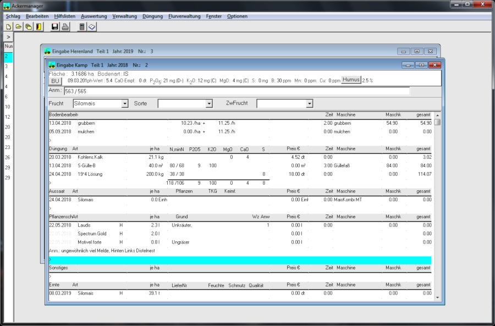The width and height of the screenshot is (495, 326).
Task: Click the '>' expand button above the Nun list
Action: pos(8,37)
